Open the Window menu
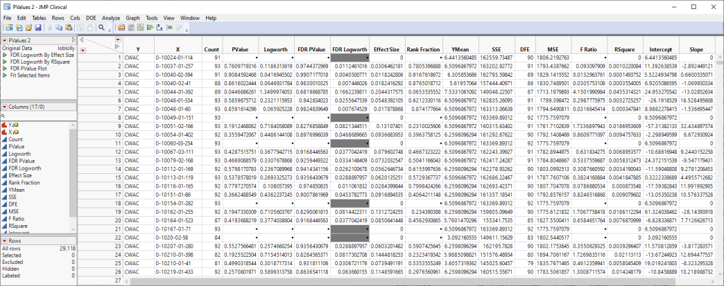The width and height of the screenshot is (724, 286). coord(190,18)
